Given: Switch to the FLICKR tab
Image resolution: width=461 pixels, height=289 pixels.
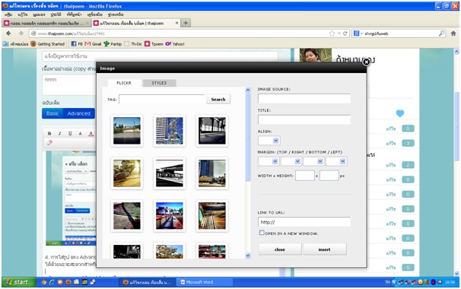Looking at the screenshot, I should 124,83.
